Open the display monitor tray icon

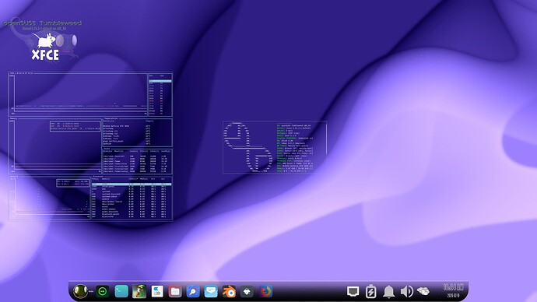click(353, 291)
